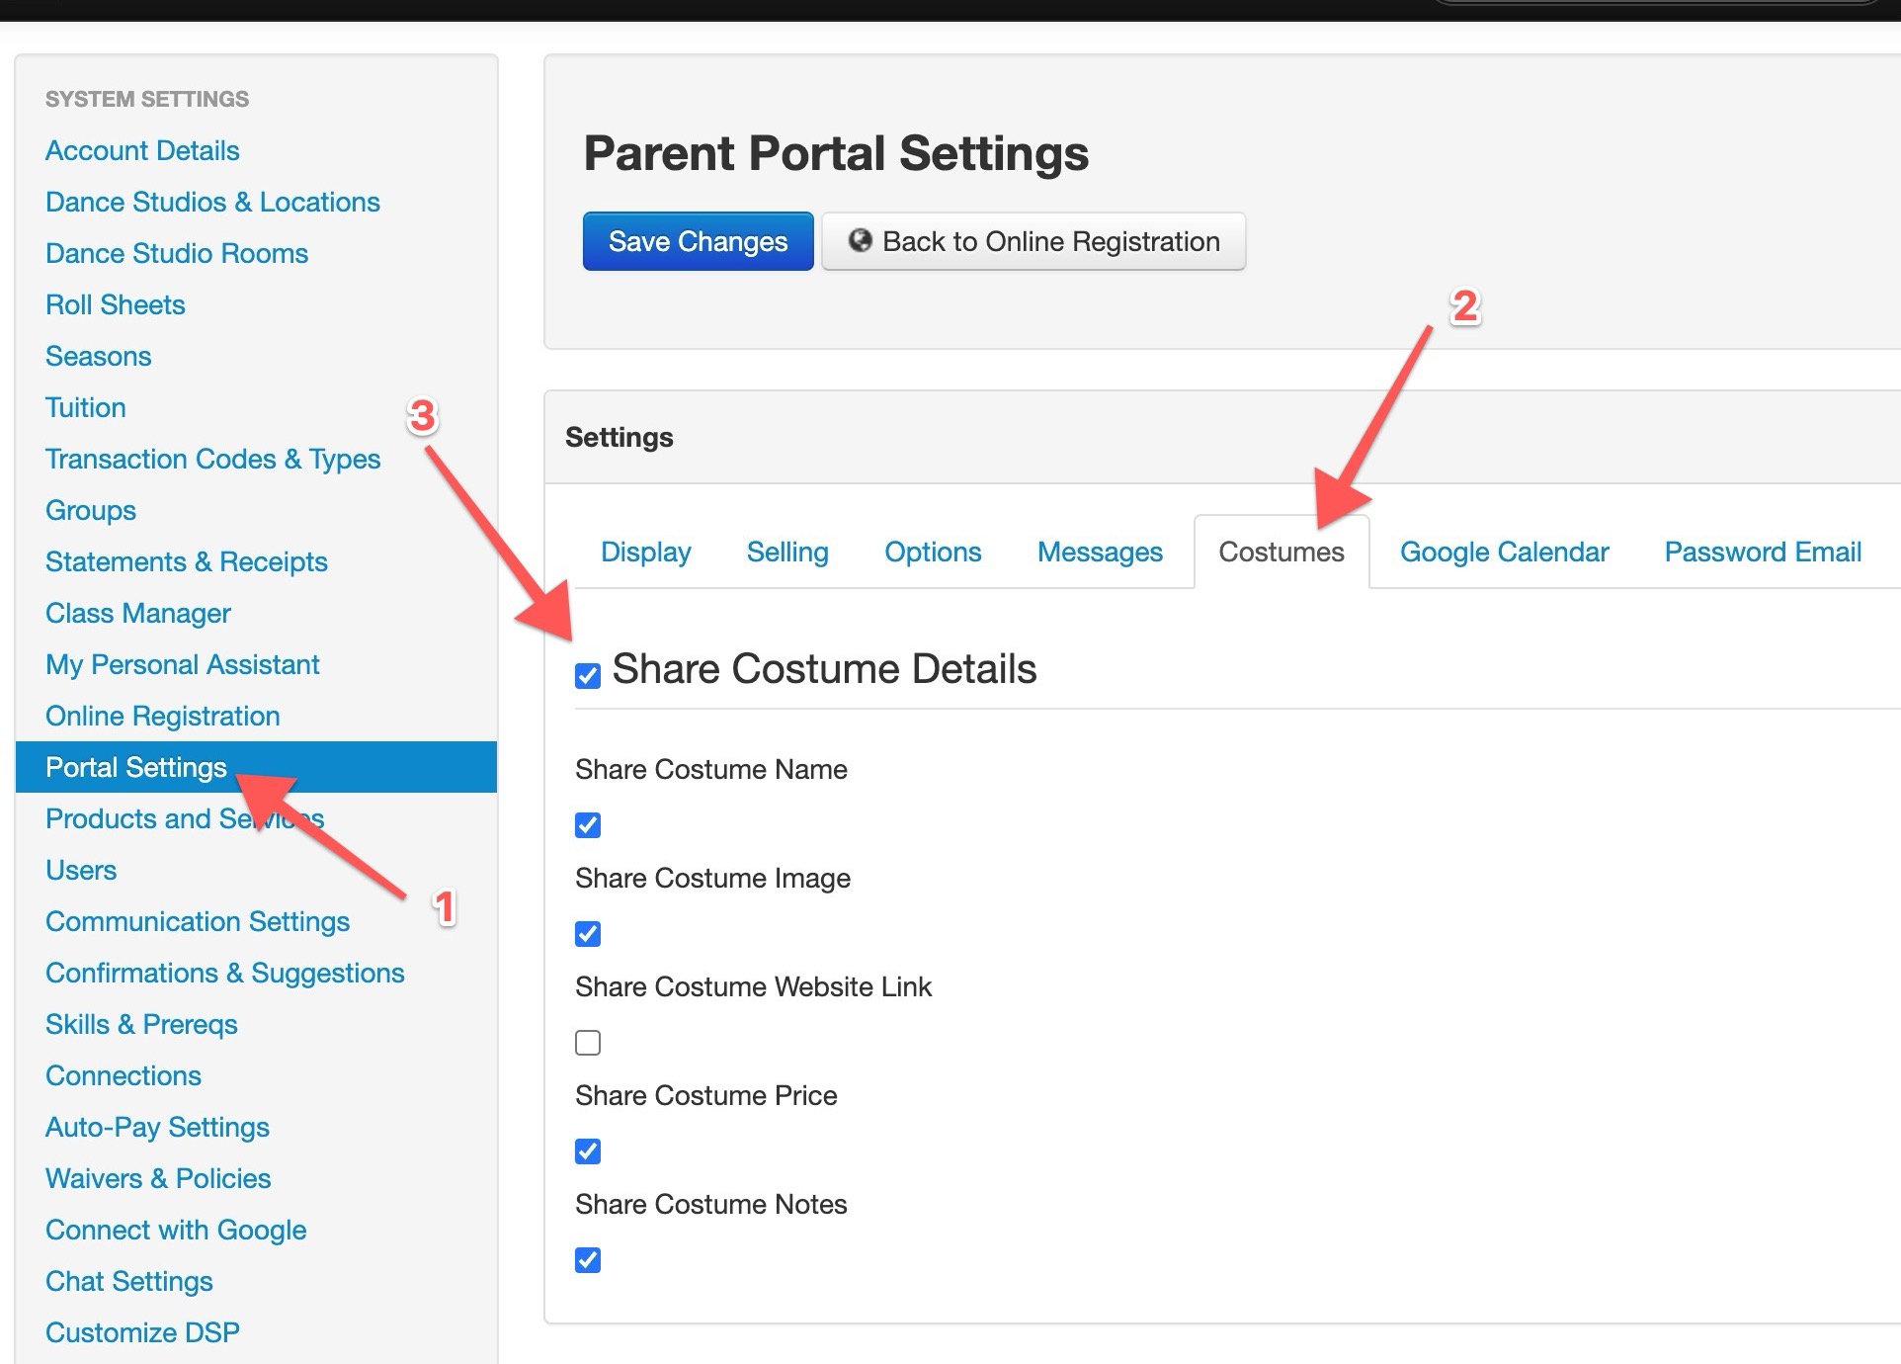Uncheck the Share Costume Price checkbox
Screen dimensions: 1901x1364
[x=588, y=1151]
